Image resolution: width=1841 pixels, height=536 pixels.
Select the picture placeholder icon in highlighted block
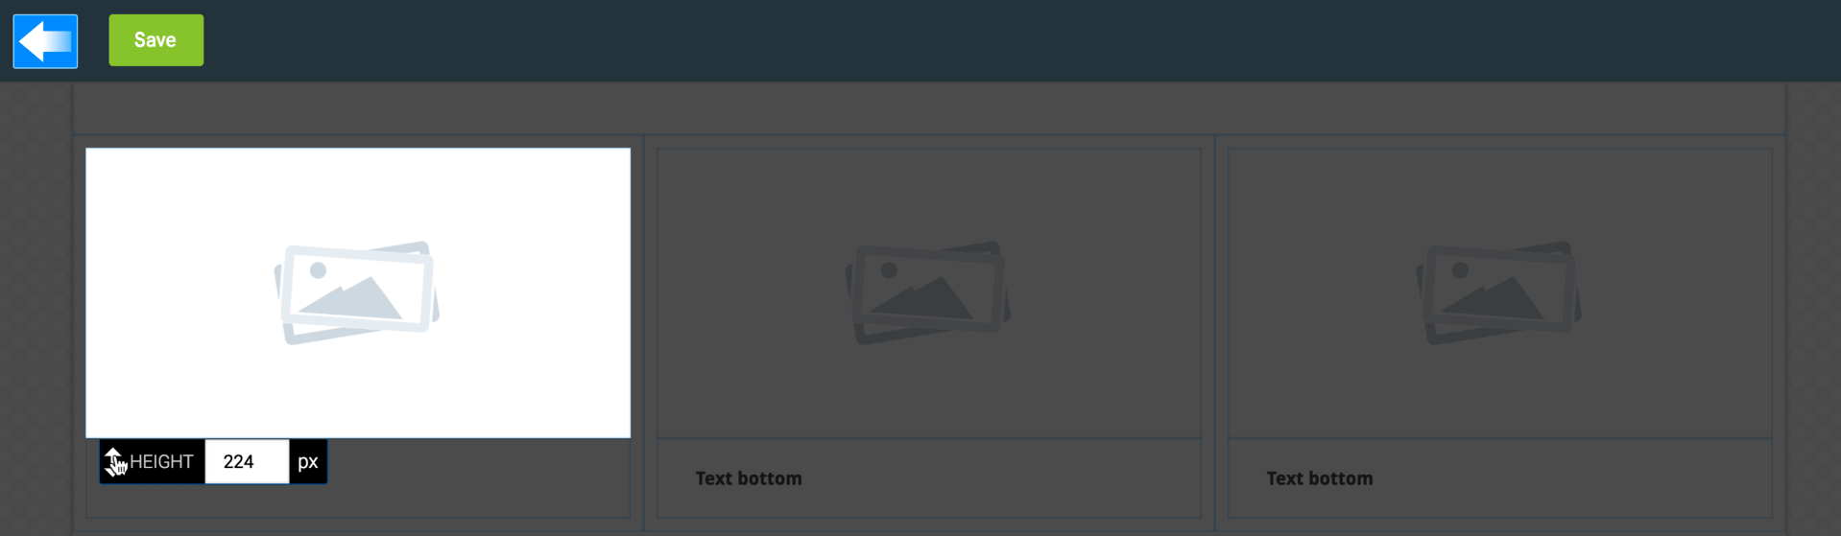coord(357,292)
